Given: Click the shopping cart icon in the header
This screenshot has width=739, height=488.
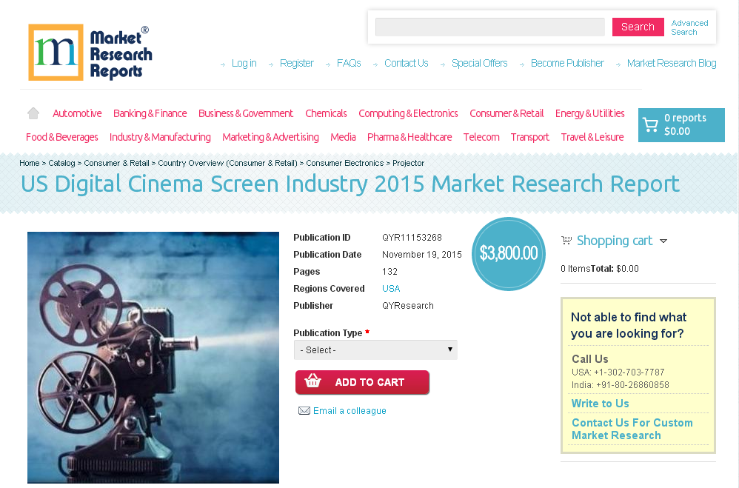Looking at the screenshot, I should [x=651, y=124].
